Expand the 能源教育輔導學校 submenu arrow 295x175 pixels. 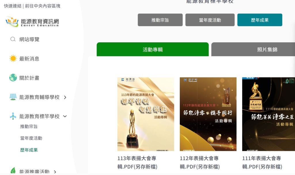click(65, 97)
